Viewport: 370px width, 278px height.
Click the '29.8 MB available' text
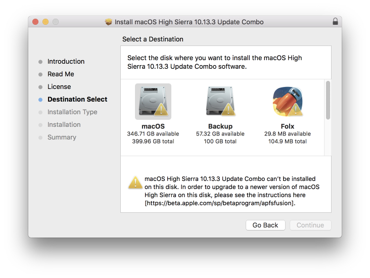pos(288,134)
